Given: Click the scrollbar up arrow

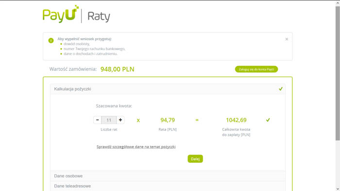Looking at the screenshot, I should point(338,3).
